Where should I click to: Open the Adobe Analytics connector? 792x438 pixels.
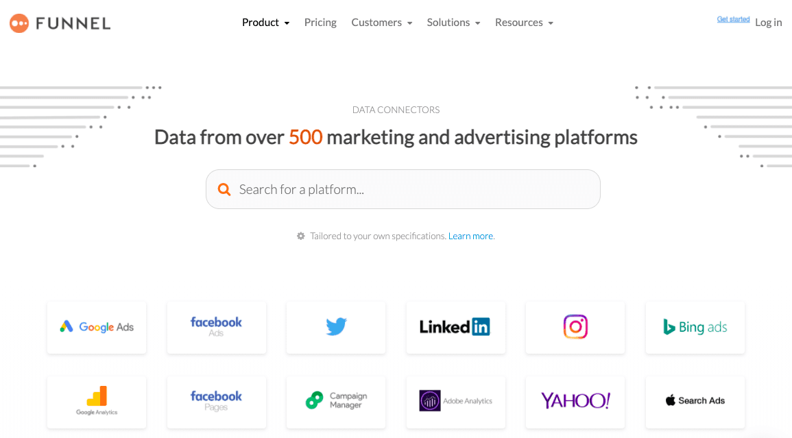(x=455, y=402)
